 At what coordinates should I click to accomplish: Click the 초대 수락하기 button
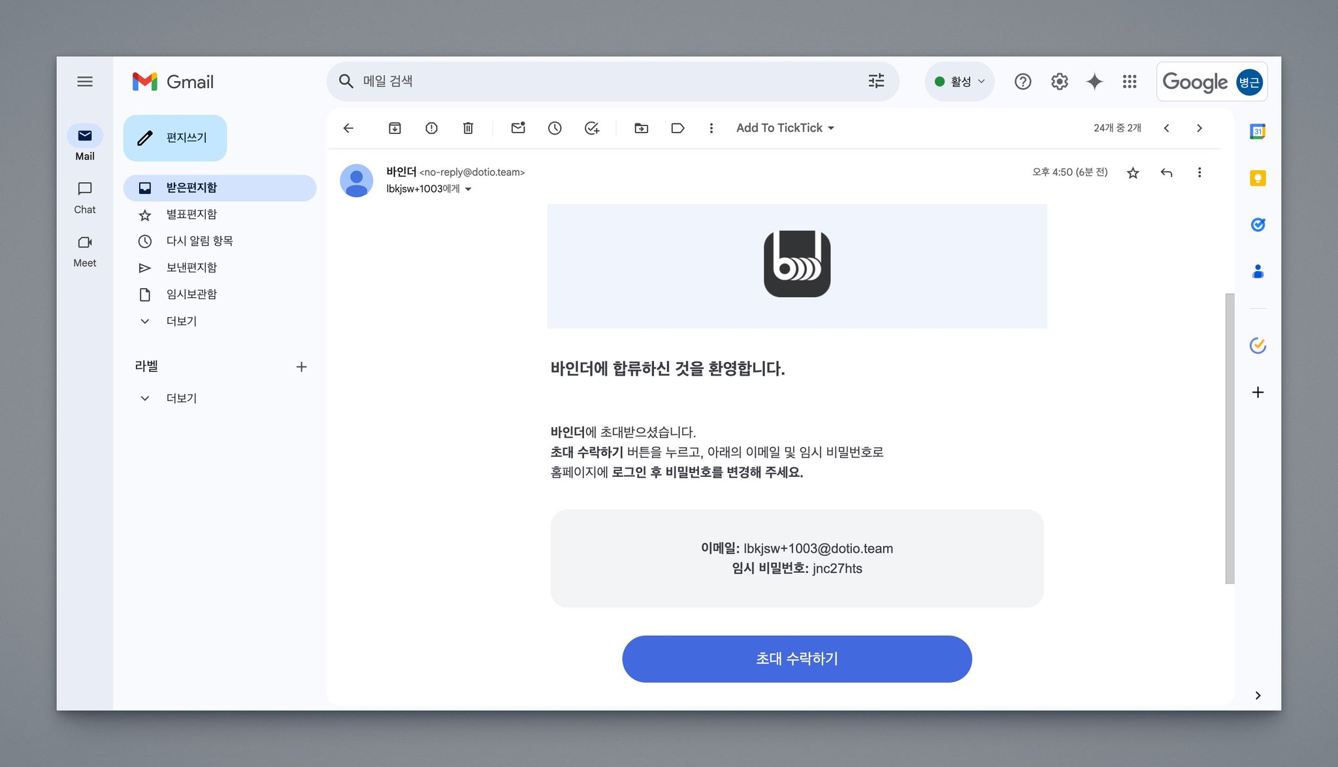797,659
